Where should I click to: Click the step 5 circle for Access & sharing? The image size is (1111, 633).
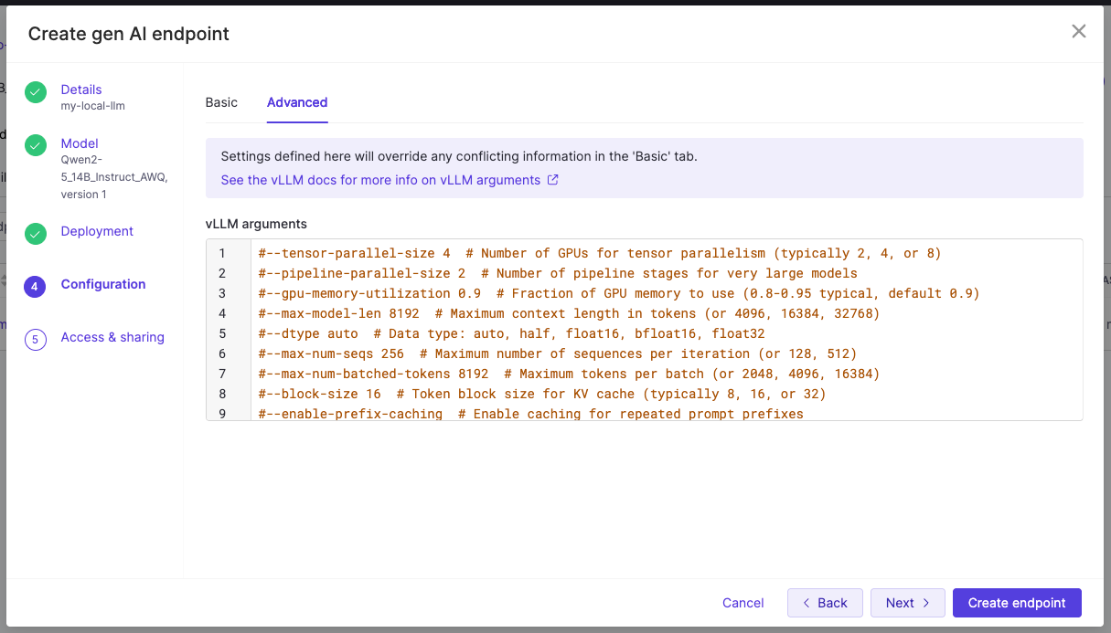click(x=35, y=339)
